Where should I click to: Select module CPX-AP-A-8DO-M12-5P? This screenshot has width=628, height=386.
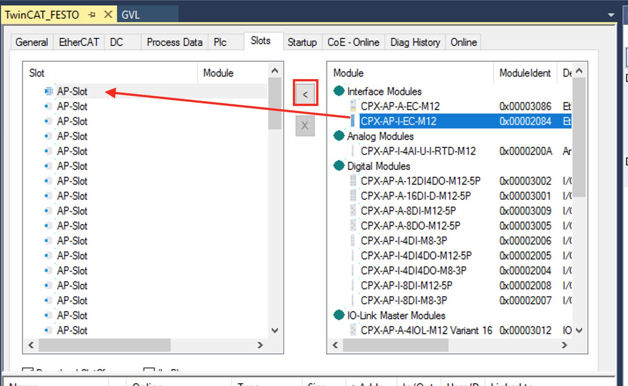pyautogui.click(x=410, y=226)
